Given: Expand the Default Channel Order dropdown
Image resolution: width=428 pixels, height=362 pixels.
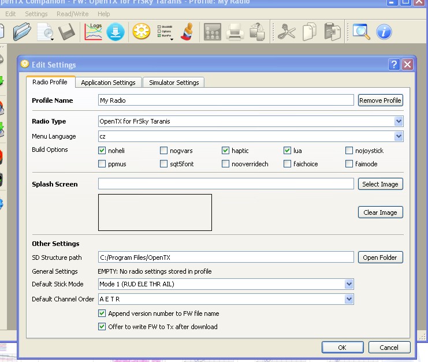Looking at the screenshot, I should pos(349,299).
